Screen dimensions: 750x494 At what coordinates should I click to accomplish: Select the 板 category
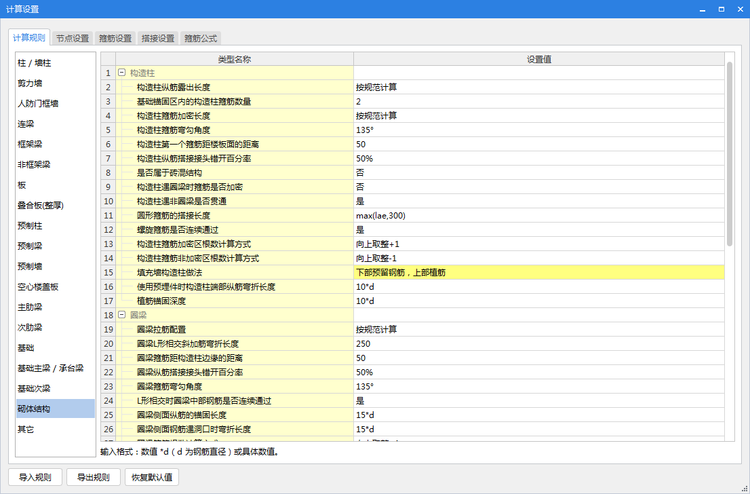[x=56, y=185]
